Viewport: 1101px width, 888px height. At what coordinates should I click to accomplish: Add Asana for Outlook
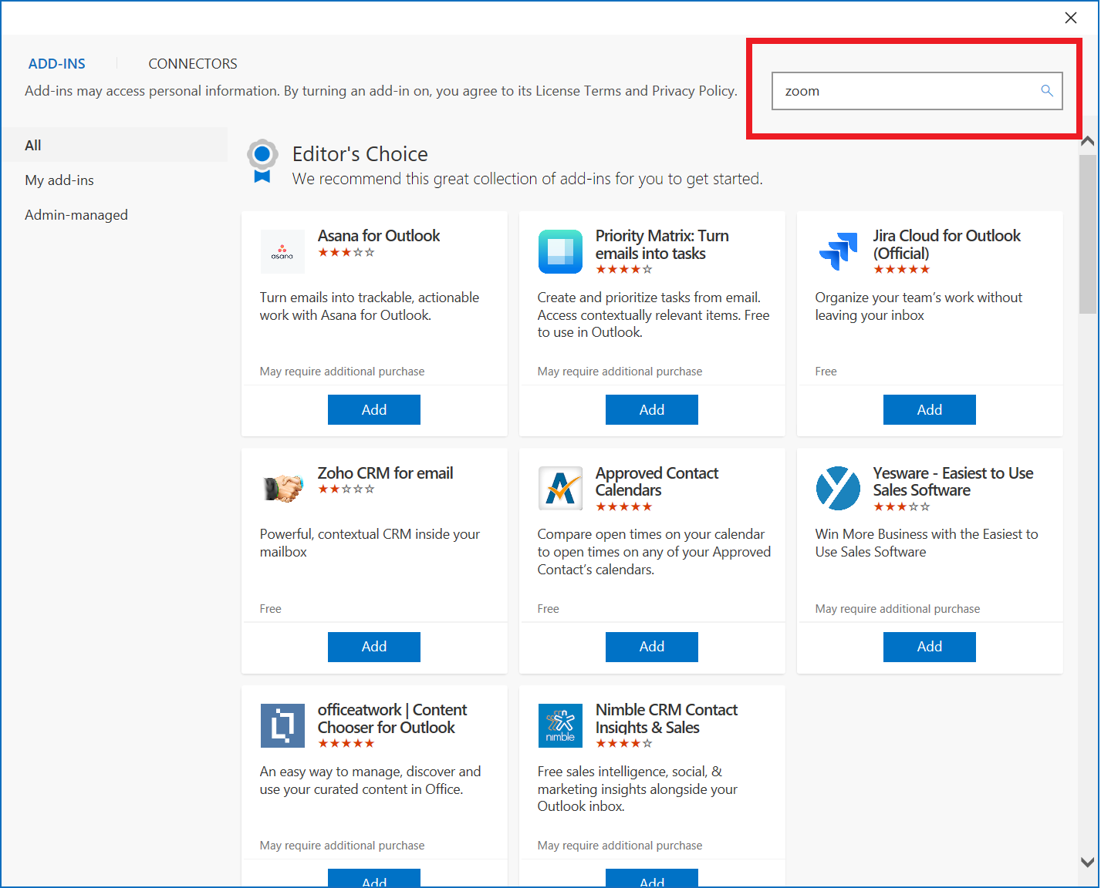tap(374, 410)
